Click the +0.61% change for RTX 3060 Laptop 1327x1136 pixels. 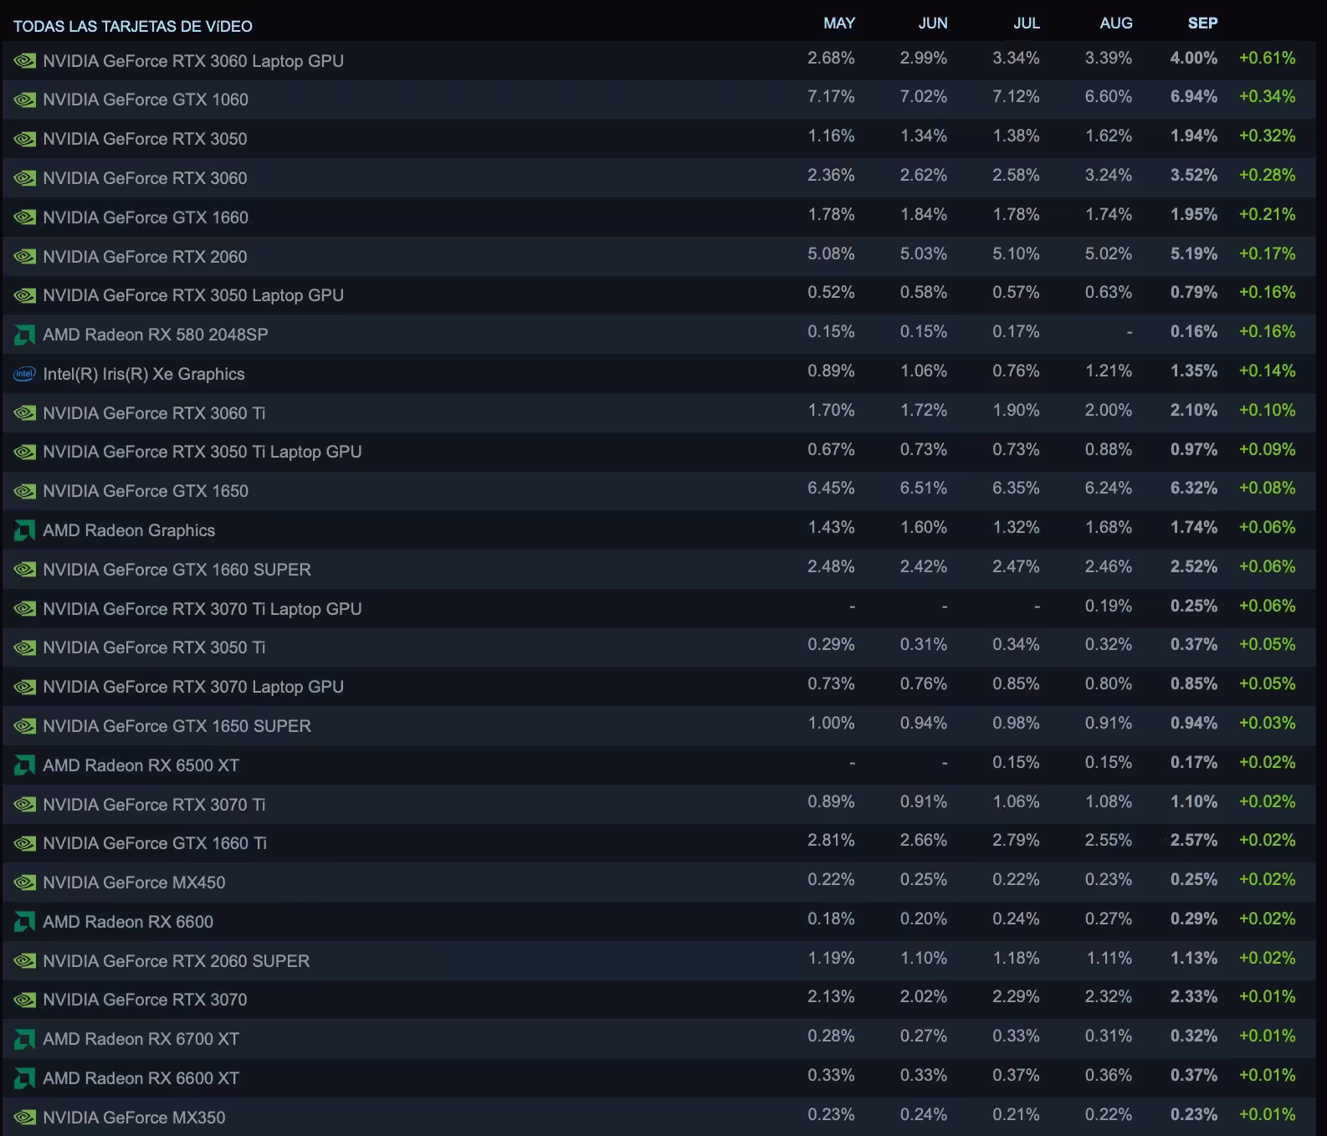[x=1267, y=59]
